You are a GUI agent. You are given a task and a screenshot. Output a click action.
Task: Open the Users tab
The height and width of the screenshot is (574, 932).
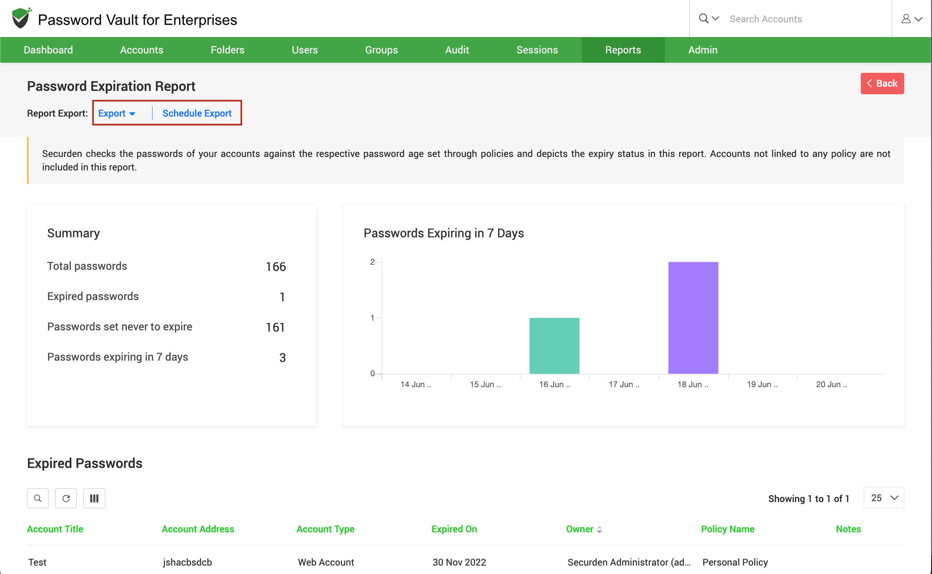tap(305, 50)
